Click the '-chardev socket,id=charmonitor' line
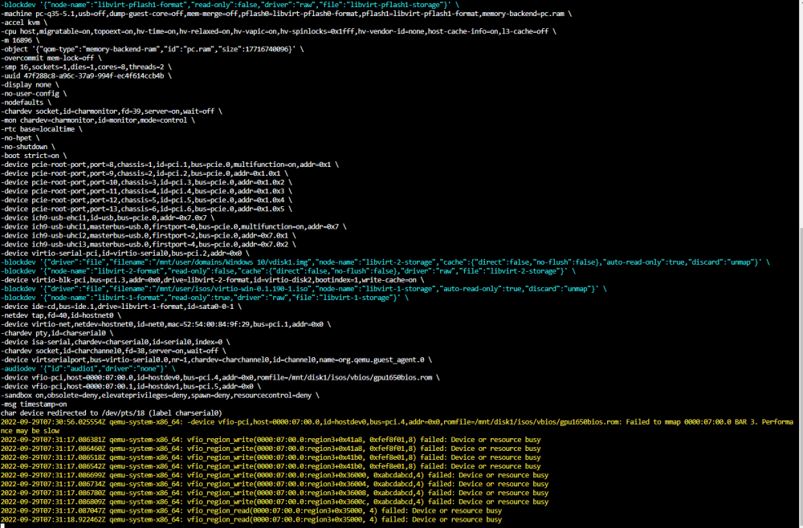The width and height of the screenshot is (803, 528). [112, 111]
